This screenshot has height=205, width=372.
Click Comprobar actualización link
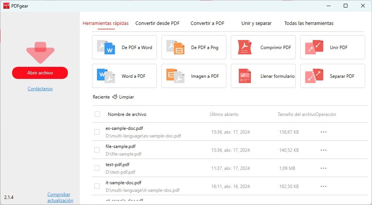click(x=60, y=197)
